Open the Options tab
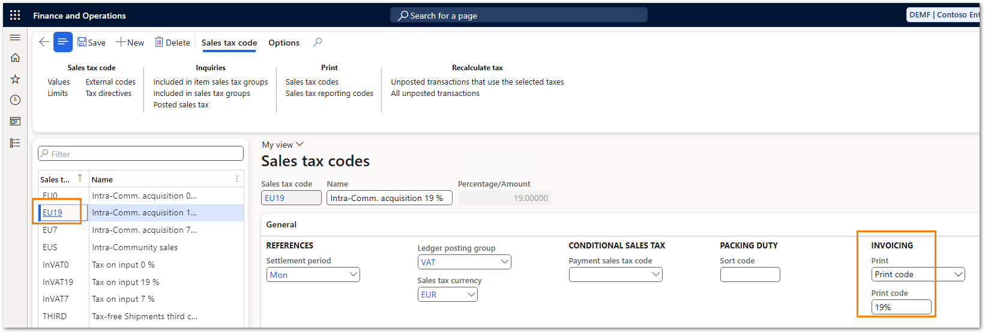The height and width of the screenshot is (333, 985). (284, 43)
